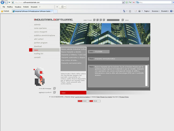Open the altri settori section
This screenshot has width=174, height=131.
click(39, 39)
